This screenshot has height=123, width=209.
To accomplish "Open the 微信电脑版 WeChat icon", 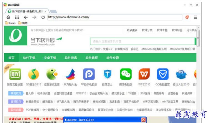I will tap(126, 74).
